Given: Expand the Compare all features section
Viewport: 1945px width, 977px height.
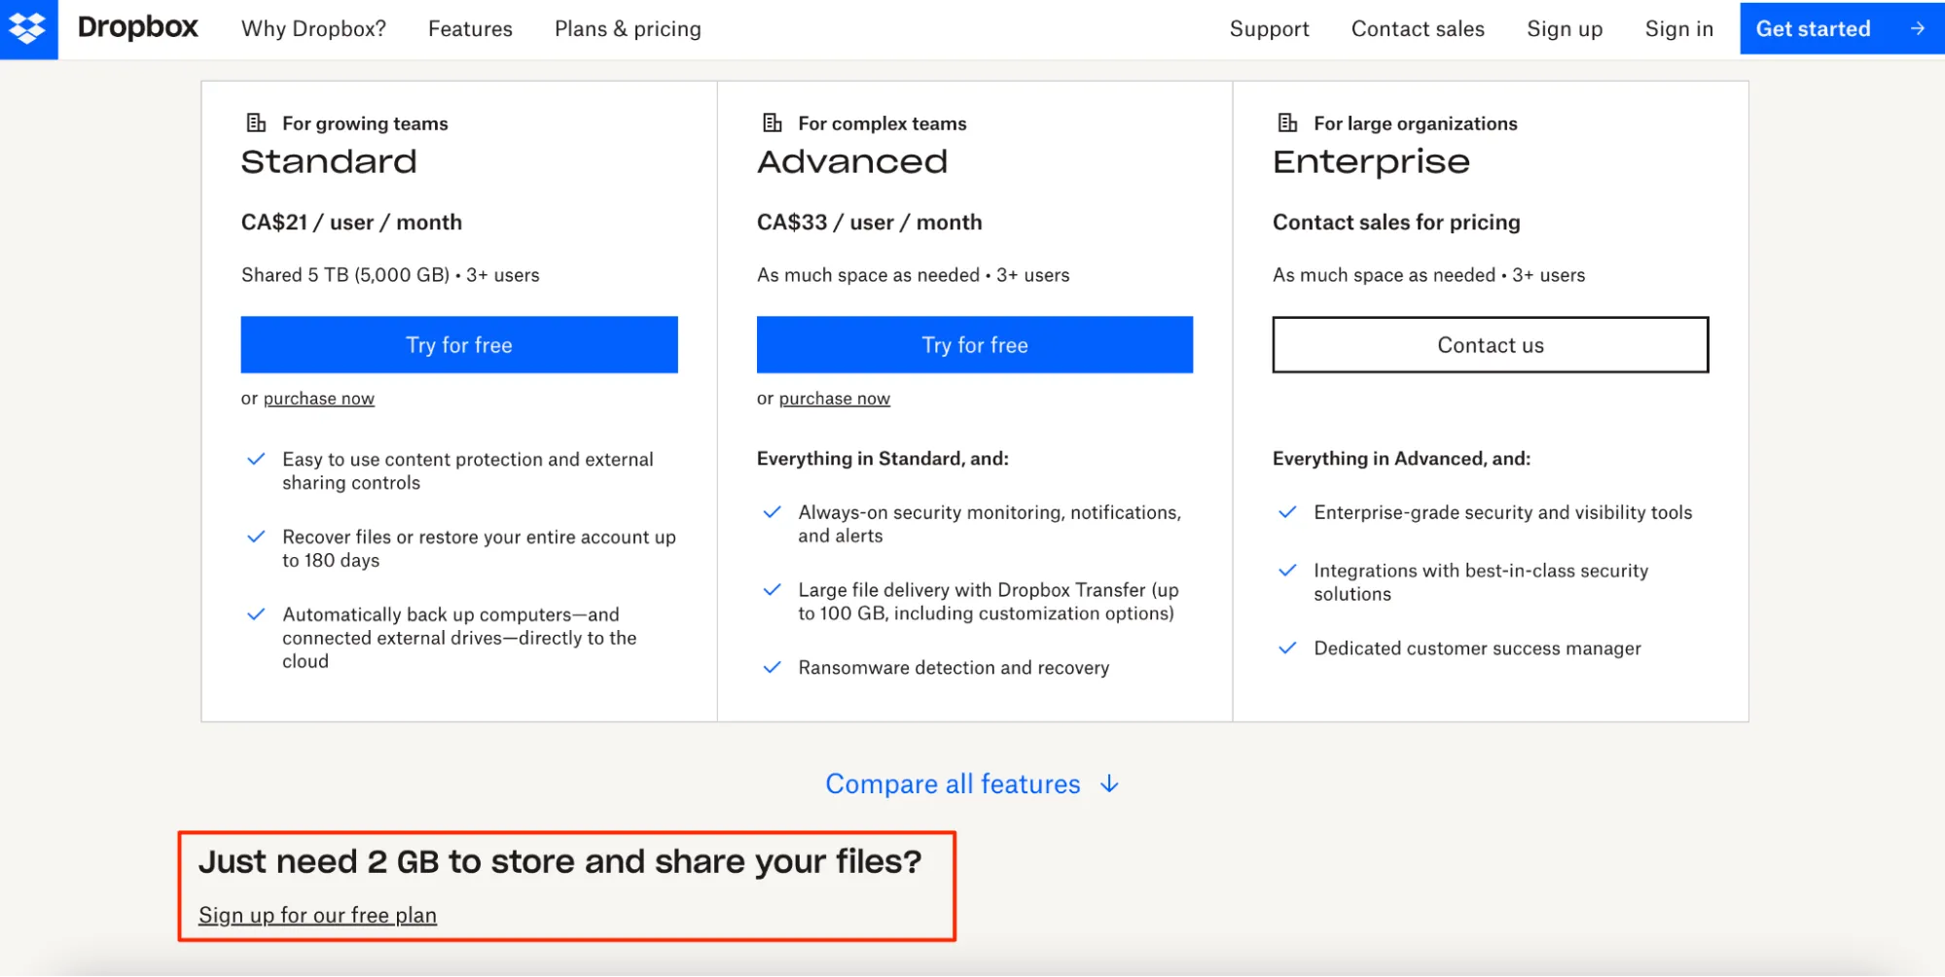Looking at the screenshot, I should coord(952,784).
